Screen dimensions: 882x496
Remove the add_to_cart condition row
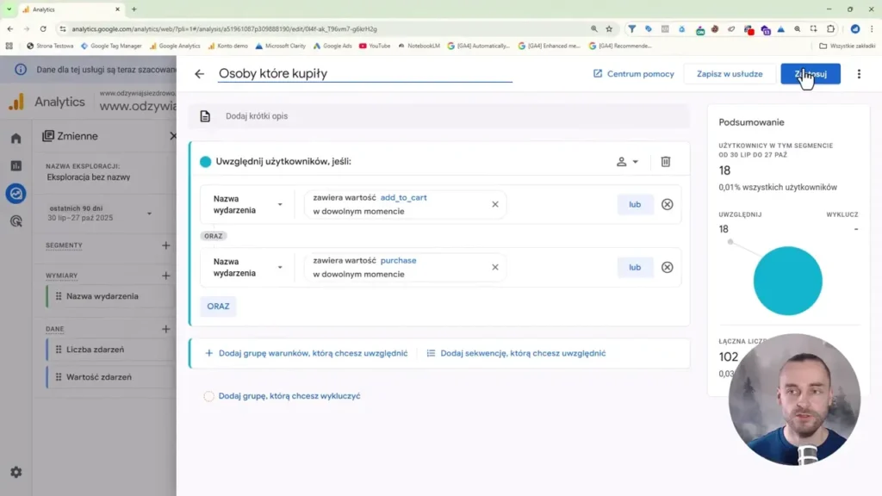point(668,204)
